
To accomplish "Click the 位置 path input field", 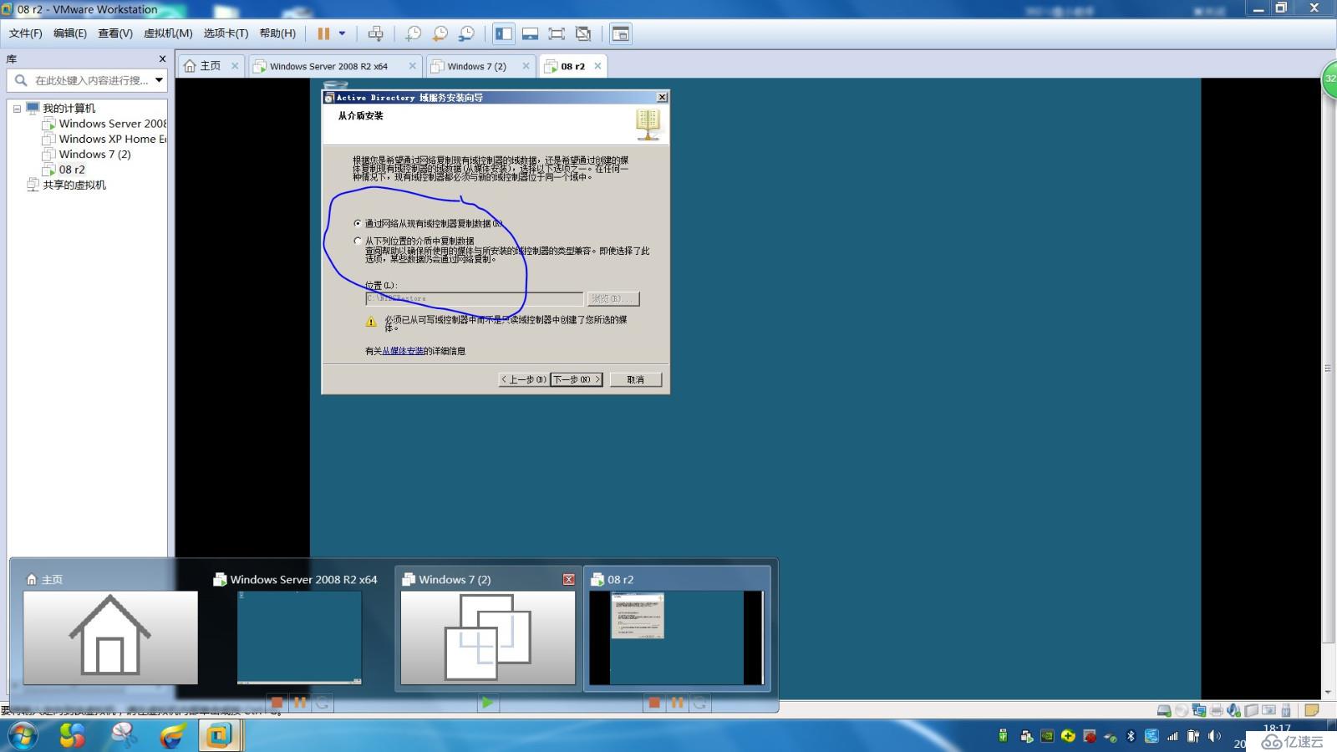I will [474, 298].
